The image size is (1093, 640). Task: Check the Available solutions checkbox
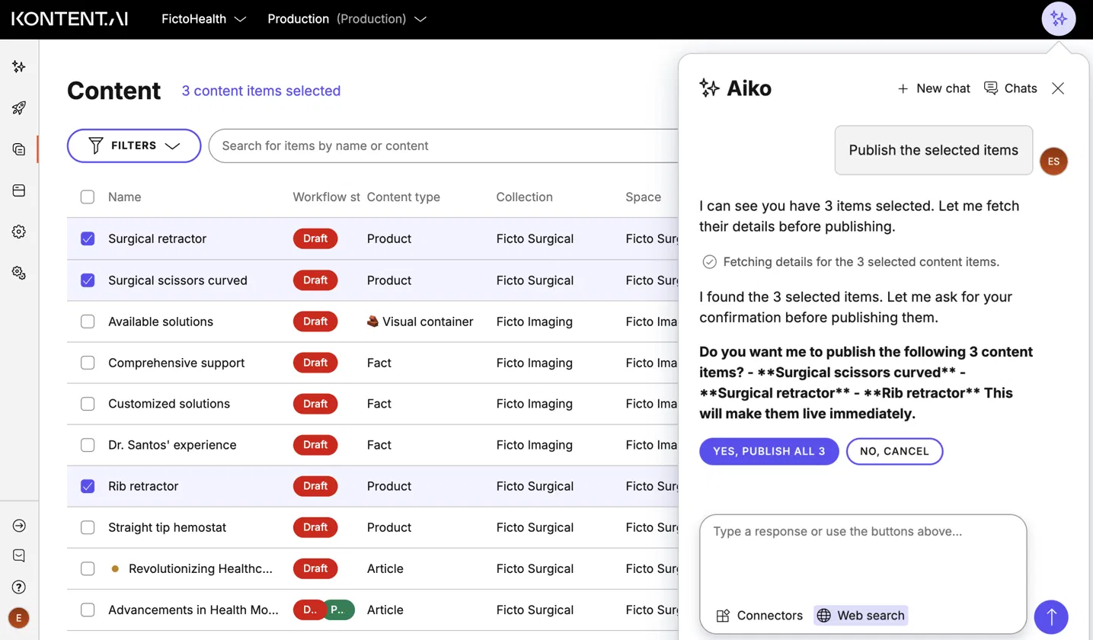coord(88,322)
